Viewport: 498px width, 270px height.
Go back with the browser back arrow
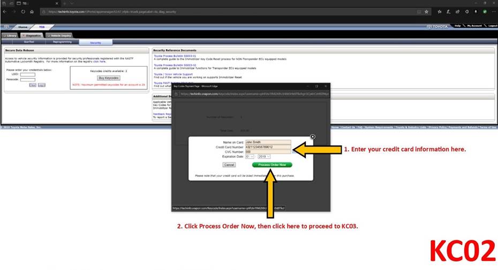tap(4, 12)
